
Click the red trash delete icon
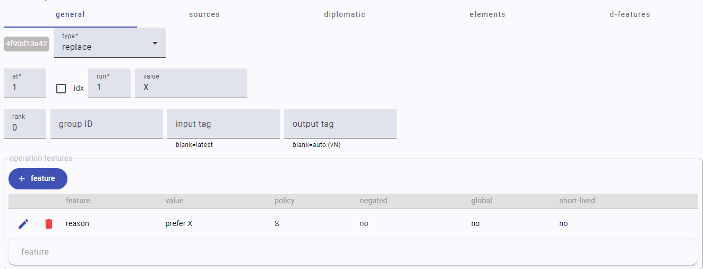49,224
